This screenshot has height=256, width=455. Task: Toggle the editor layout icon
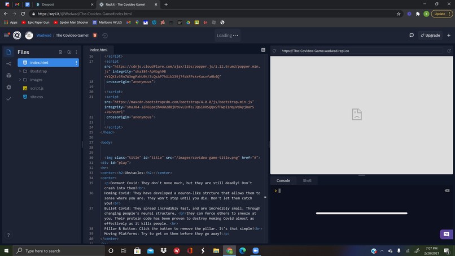click(x=263, y=50)
